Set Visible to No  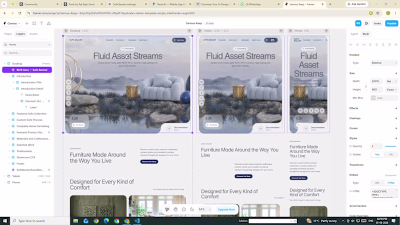[391, 154]
